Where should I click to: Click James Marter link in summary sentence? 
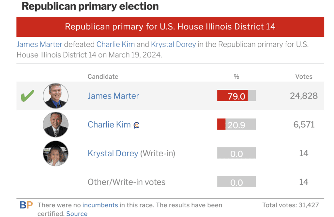coord(39,44)
